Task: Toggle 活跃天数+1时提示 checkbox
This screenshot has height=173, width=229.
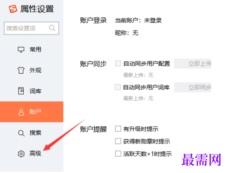Action: click(x=118, y=154)
